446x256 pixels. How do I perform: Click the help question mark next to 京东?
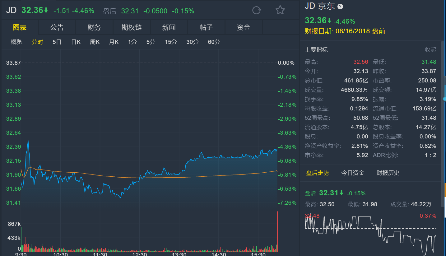click(340, 7)
